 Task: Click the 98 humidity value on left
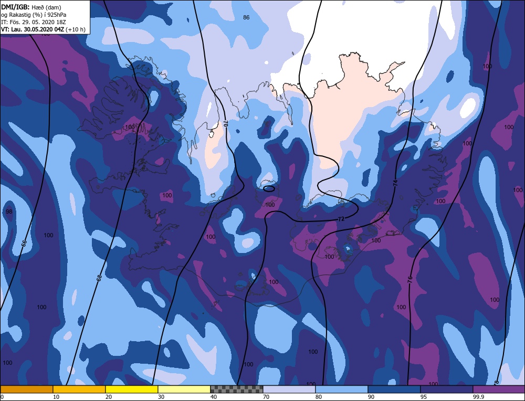(9, 212)
